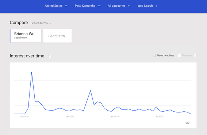The height and width of the screenshot is (135, 207).
Task: Open the Web Search type dropdown
Action: point(147,6)
